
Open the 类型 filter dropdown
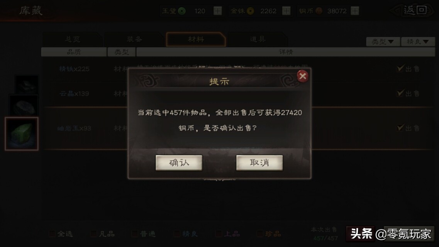[383, 42]
